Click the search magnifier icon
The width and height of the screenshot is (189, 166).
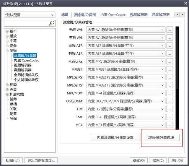52,23
